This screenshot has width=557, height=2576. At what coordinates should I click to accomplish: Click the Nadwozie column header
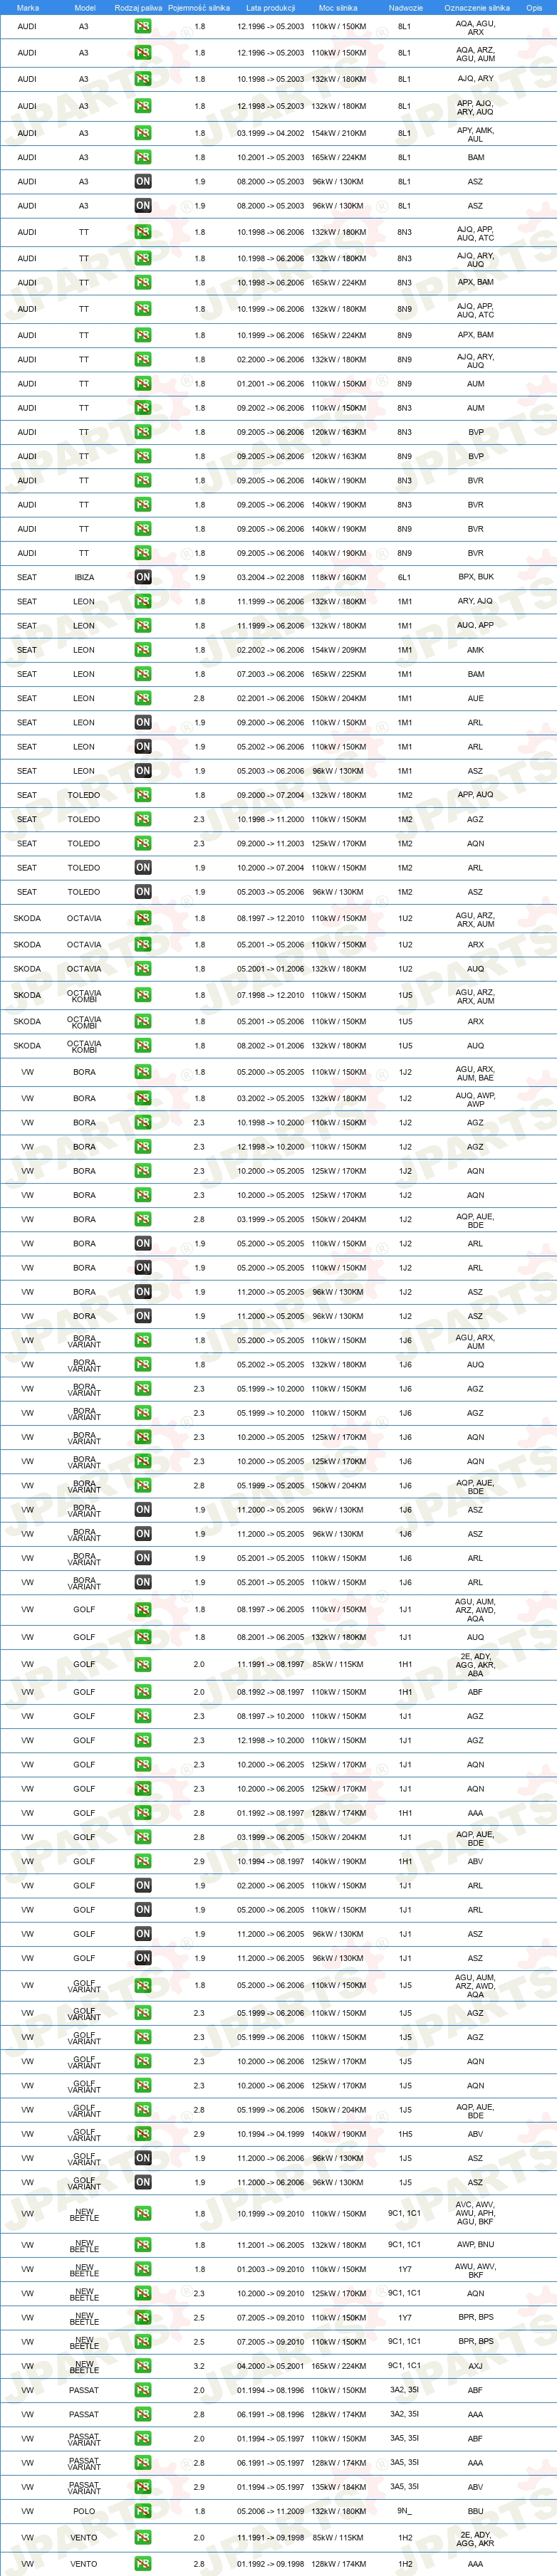pos(405,8)
